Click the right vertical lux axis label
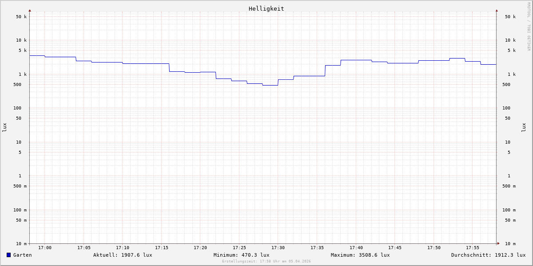The height and width of the screenshot is (266, 533). point(524,127)
